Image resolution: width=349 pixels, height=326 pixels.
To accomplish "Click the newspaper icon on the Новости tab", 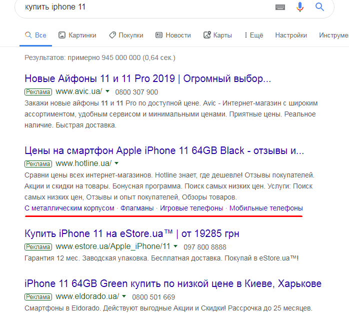I will (x=159, y=35).
